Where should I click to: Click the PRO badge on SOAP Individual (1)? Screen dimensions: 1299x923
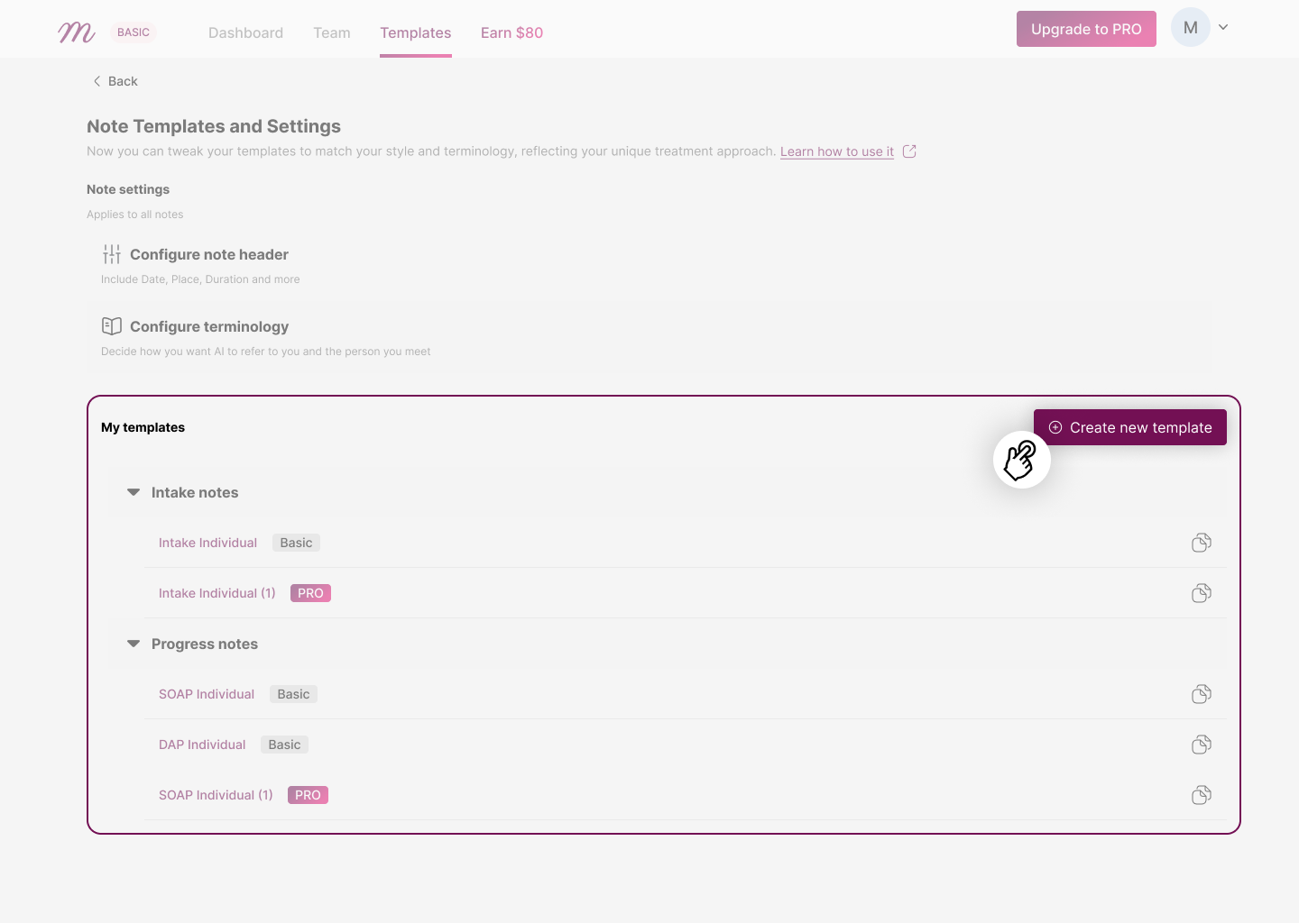pos(308,795)
